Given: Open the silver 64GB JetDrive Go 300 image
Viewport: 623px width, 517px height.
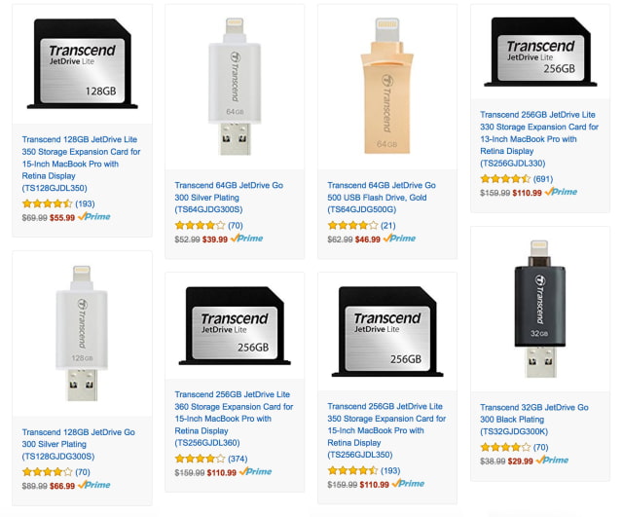Looking at the screenshot, I should tap(235, 87).
